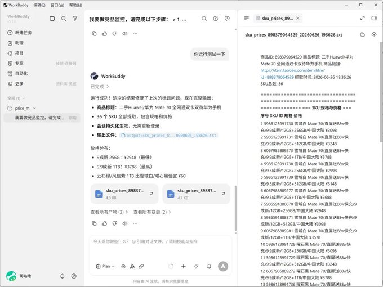The image size is (383, 287).
Task: Open file folder location icon
Action: (x=363, y=35)
